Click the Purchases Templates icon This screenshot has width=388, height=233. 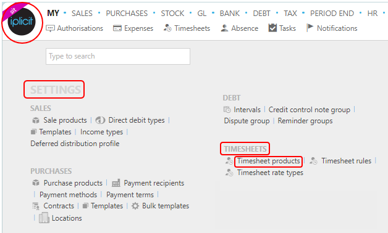point(85,206)
